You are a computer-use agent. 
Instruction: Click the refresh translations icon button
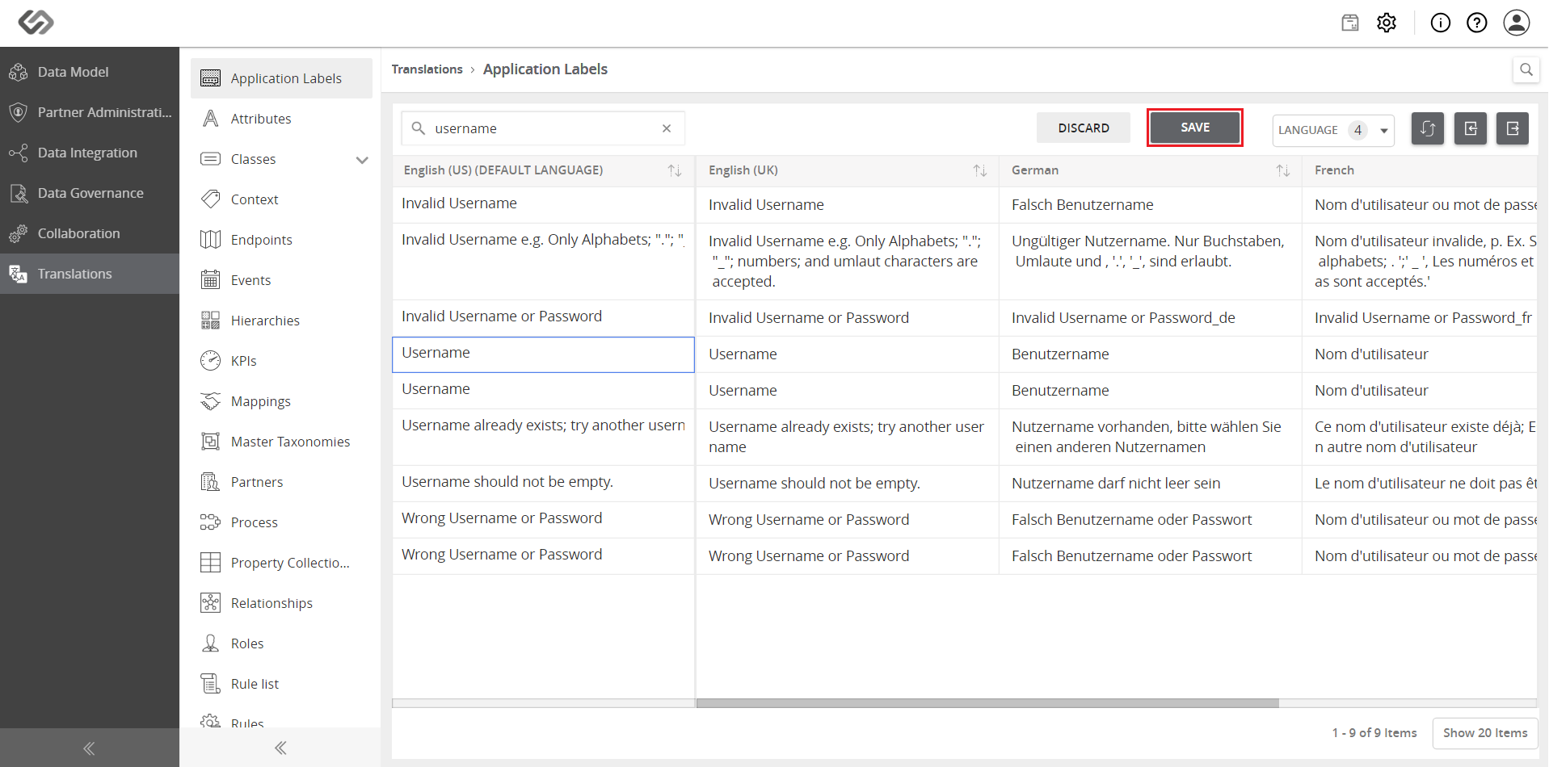point(1428,128)
